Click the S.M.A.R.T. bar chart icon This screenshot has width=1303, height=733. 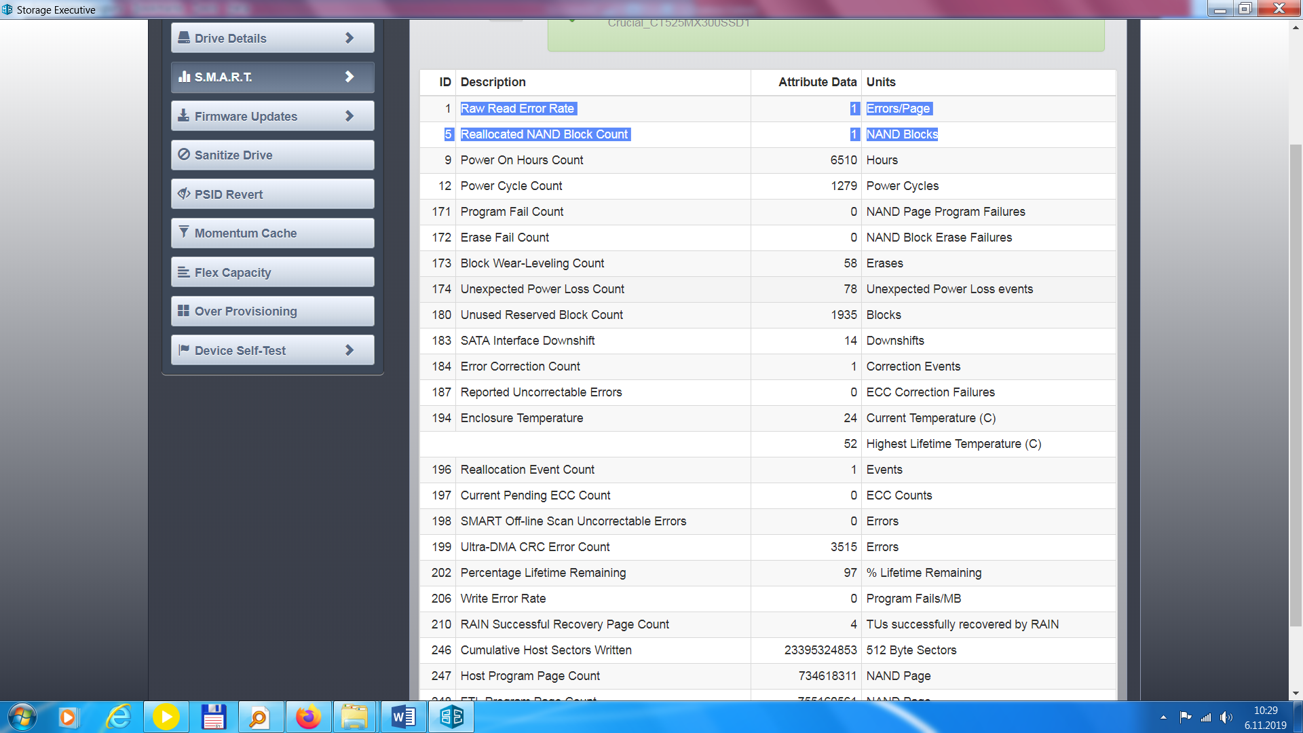coord(183,77)
